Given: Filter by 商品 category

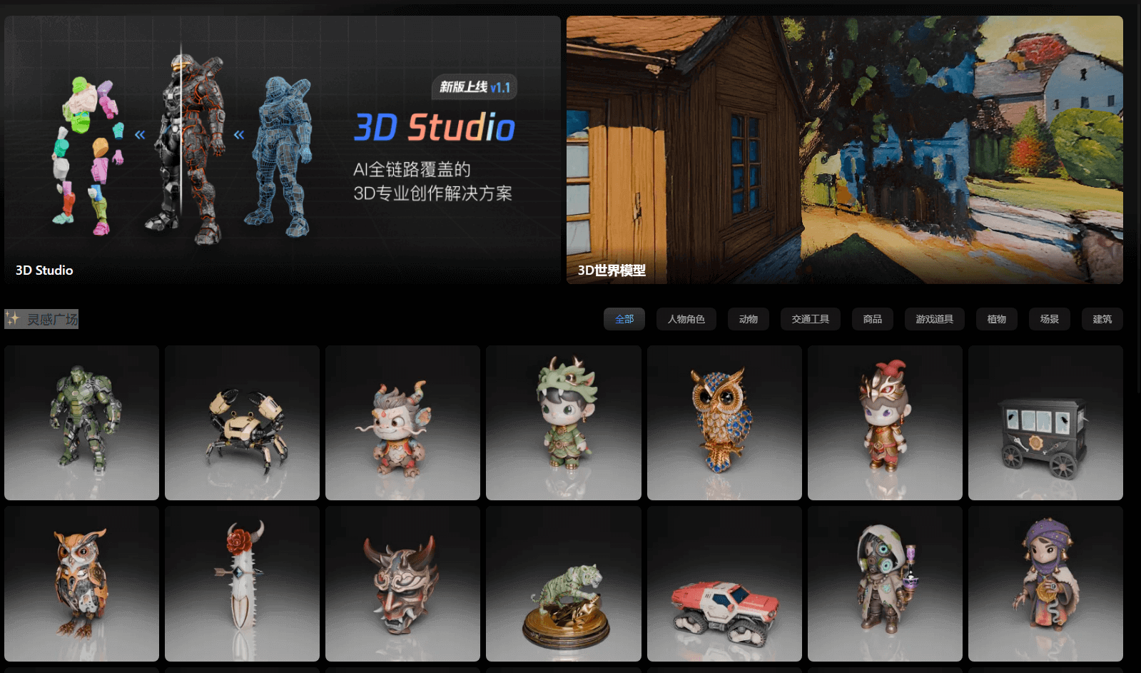Looking at the screenshot, I should [873, 319].
